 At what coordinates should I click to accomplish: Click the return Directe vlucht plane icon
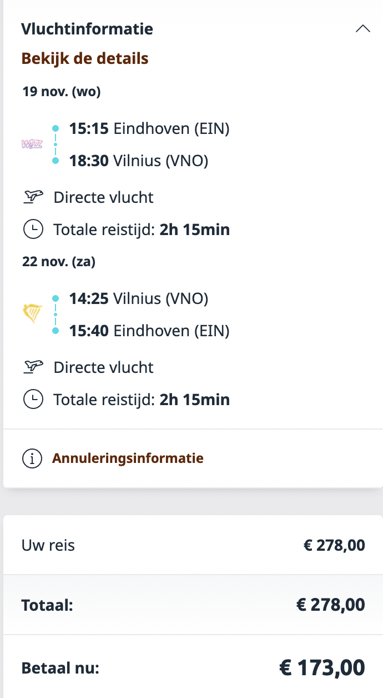click(33, 367)
